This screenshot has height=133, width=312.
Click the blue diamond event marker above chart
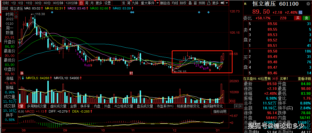coord(52,12)
